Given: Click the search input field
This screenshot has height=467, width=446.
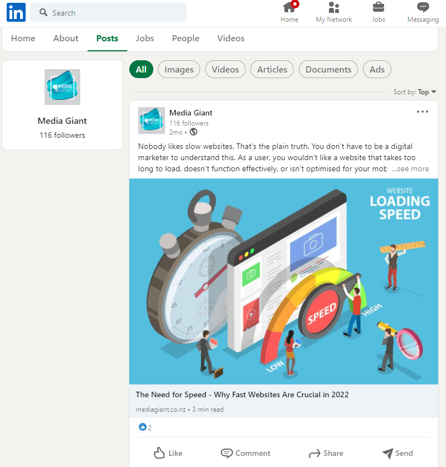Looking at the screenshot, I should tap(108, 12).
